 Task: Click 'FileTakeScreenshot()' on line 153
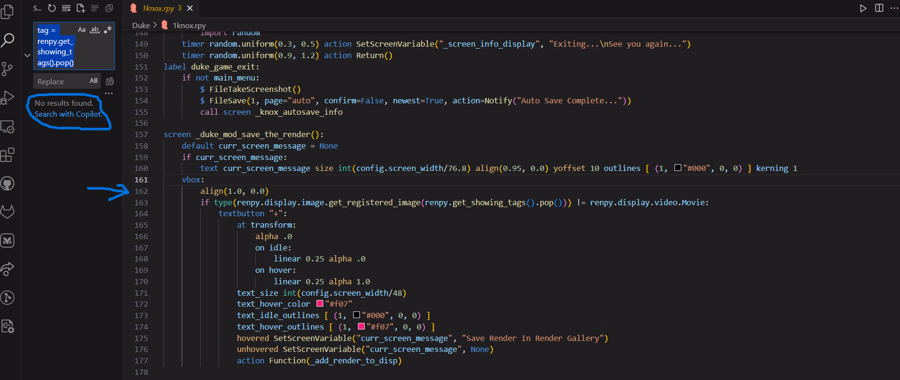255,89
